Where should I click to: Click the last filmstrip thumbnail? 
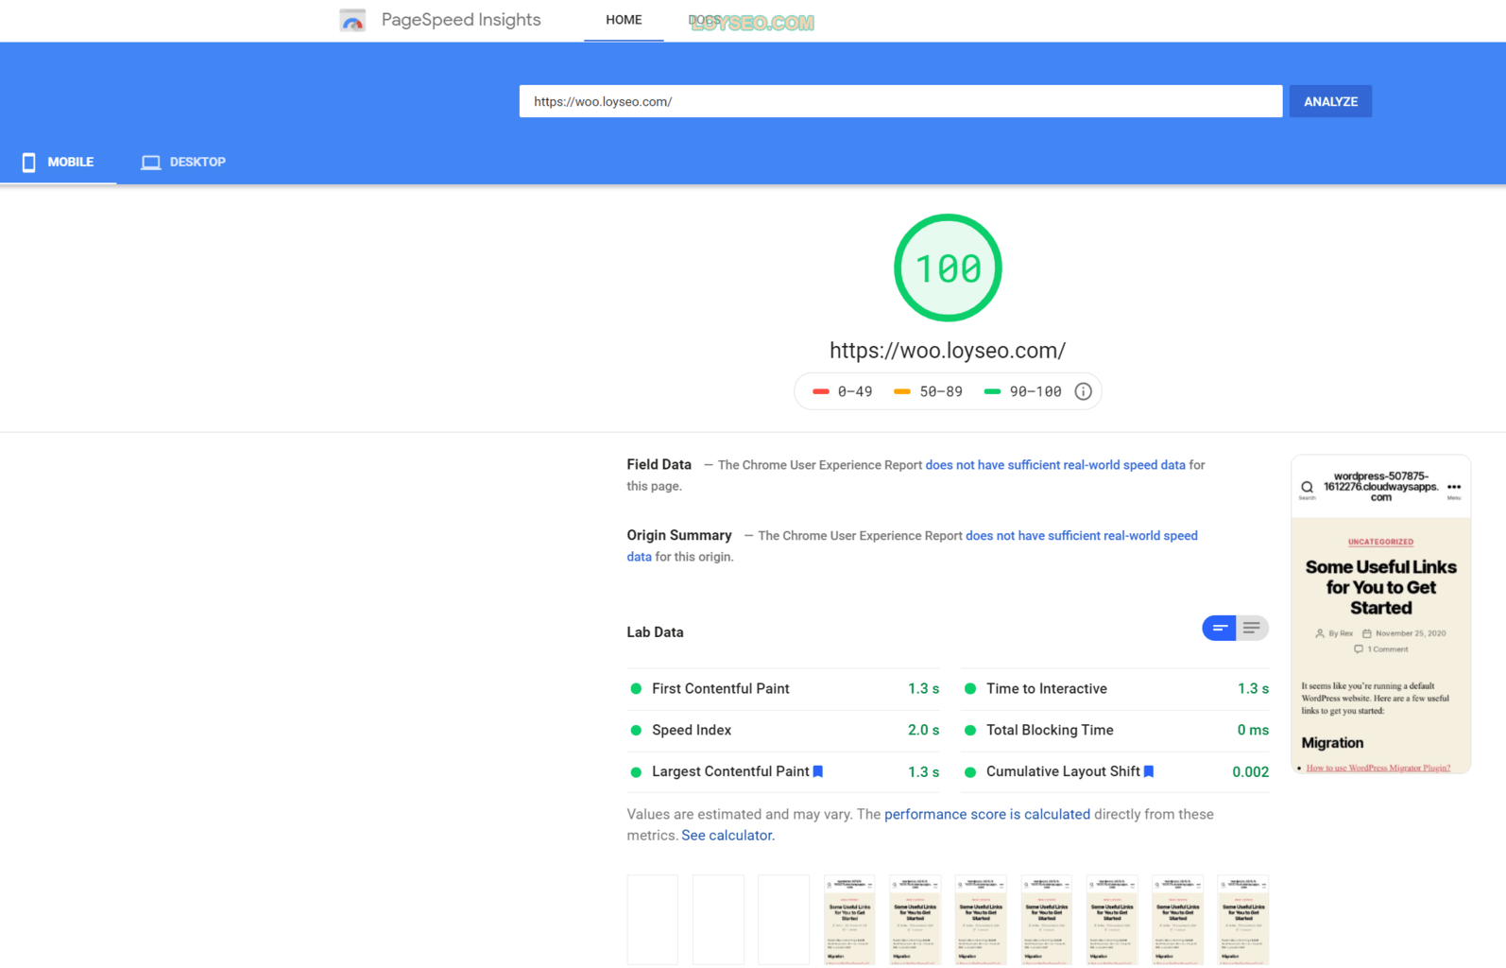(1243, 920)
